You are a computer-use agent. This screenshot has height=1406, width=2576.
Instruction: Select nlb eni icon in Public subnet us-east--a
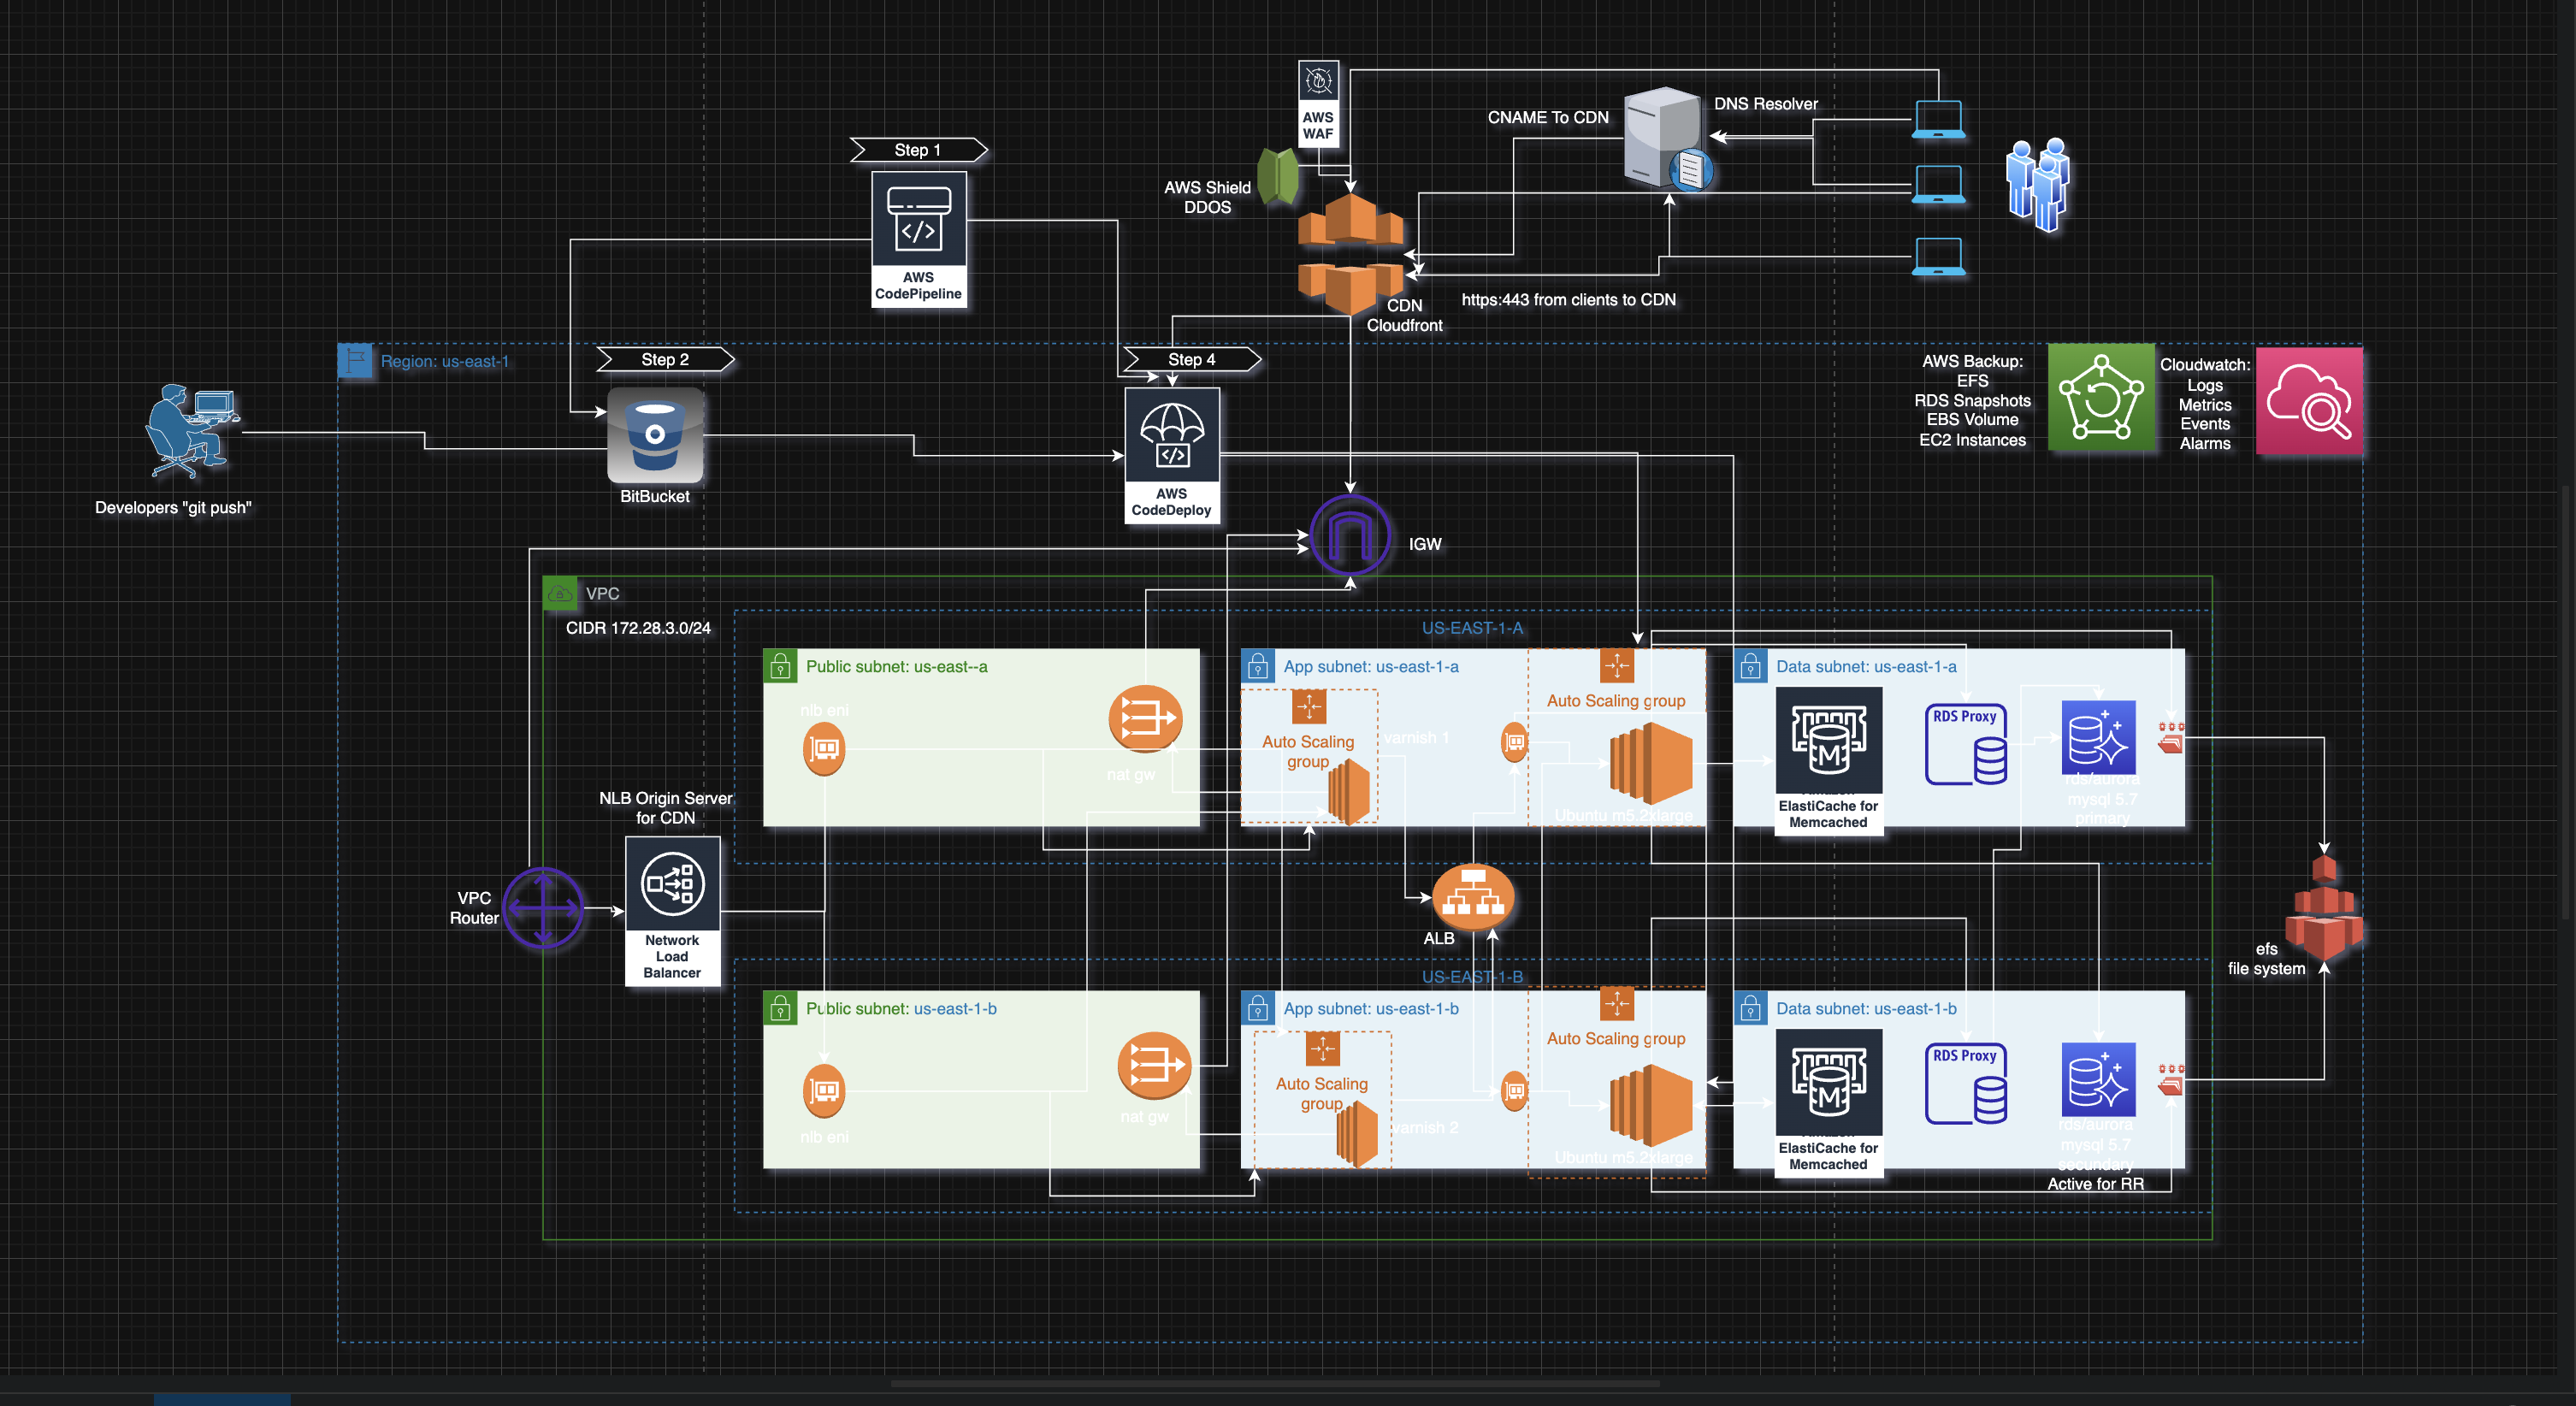824,748
